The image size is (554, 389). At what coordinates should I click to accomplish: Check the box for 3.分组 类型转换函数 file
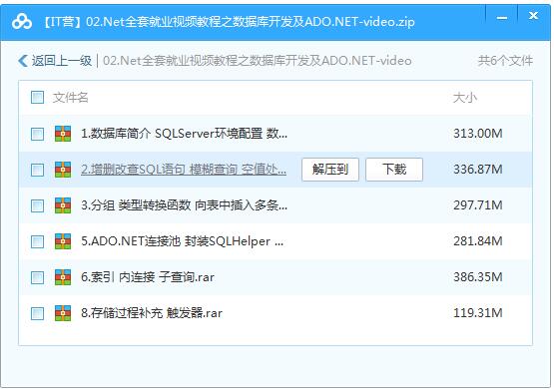click(x=38, y=205)
